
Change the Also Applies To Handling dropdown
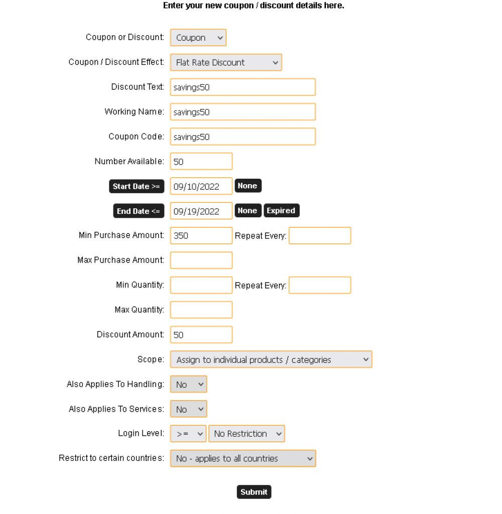coord(189,384)
